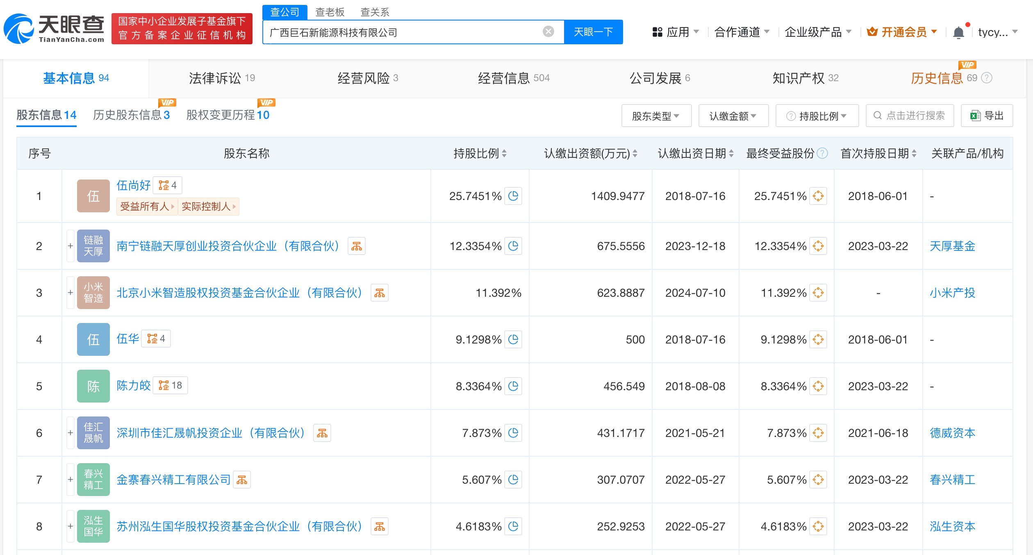Open the 小米产投 related product link

(x=952, y=293)
